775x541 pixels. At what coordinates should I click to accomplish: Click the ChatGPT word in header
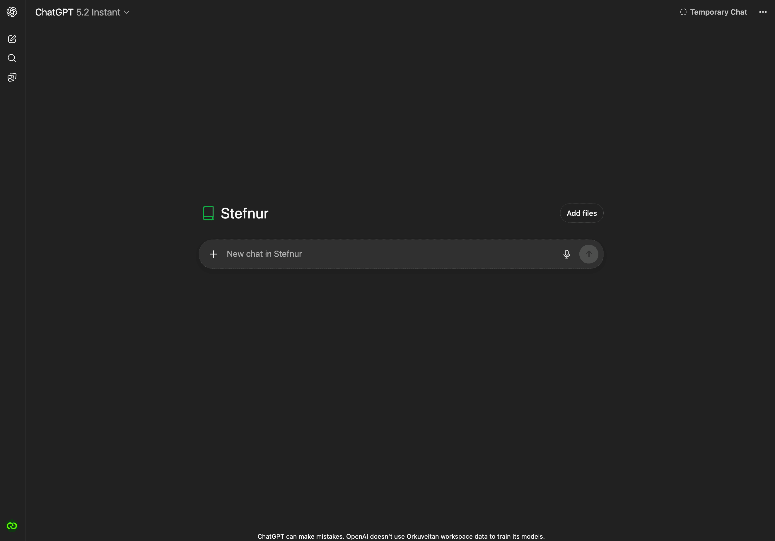click(54, 12)
